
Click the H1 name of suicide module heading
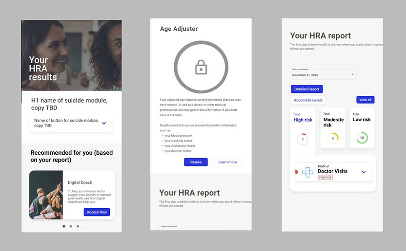[69, 104]
